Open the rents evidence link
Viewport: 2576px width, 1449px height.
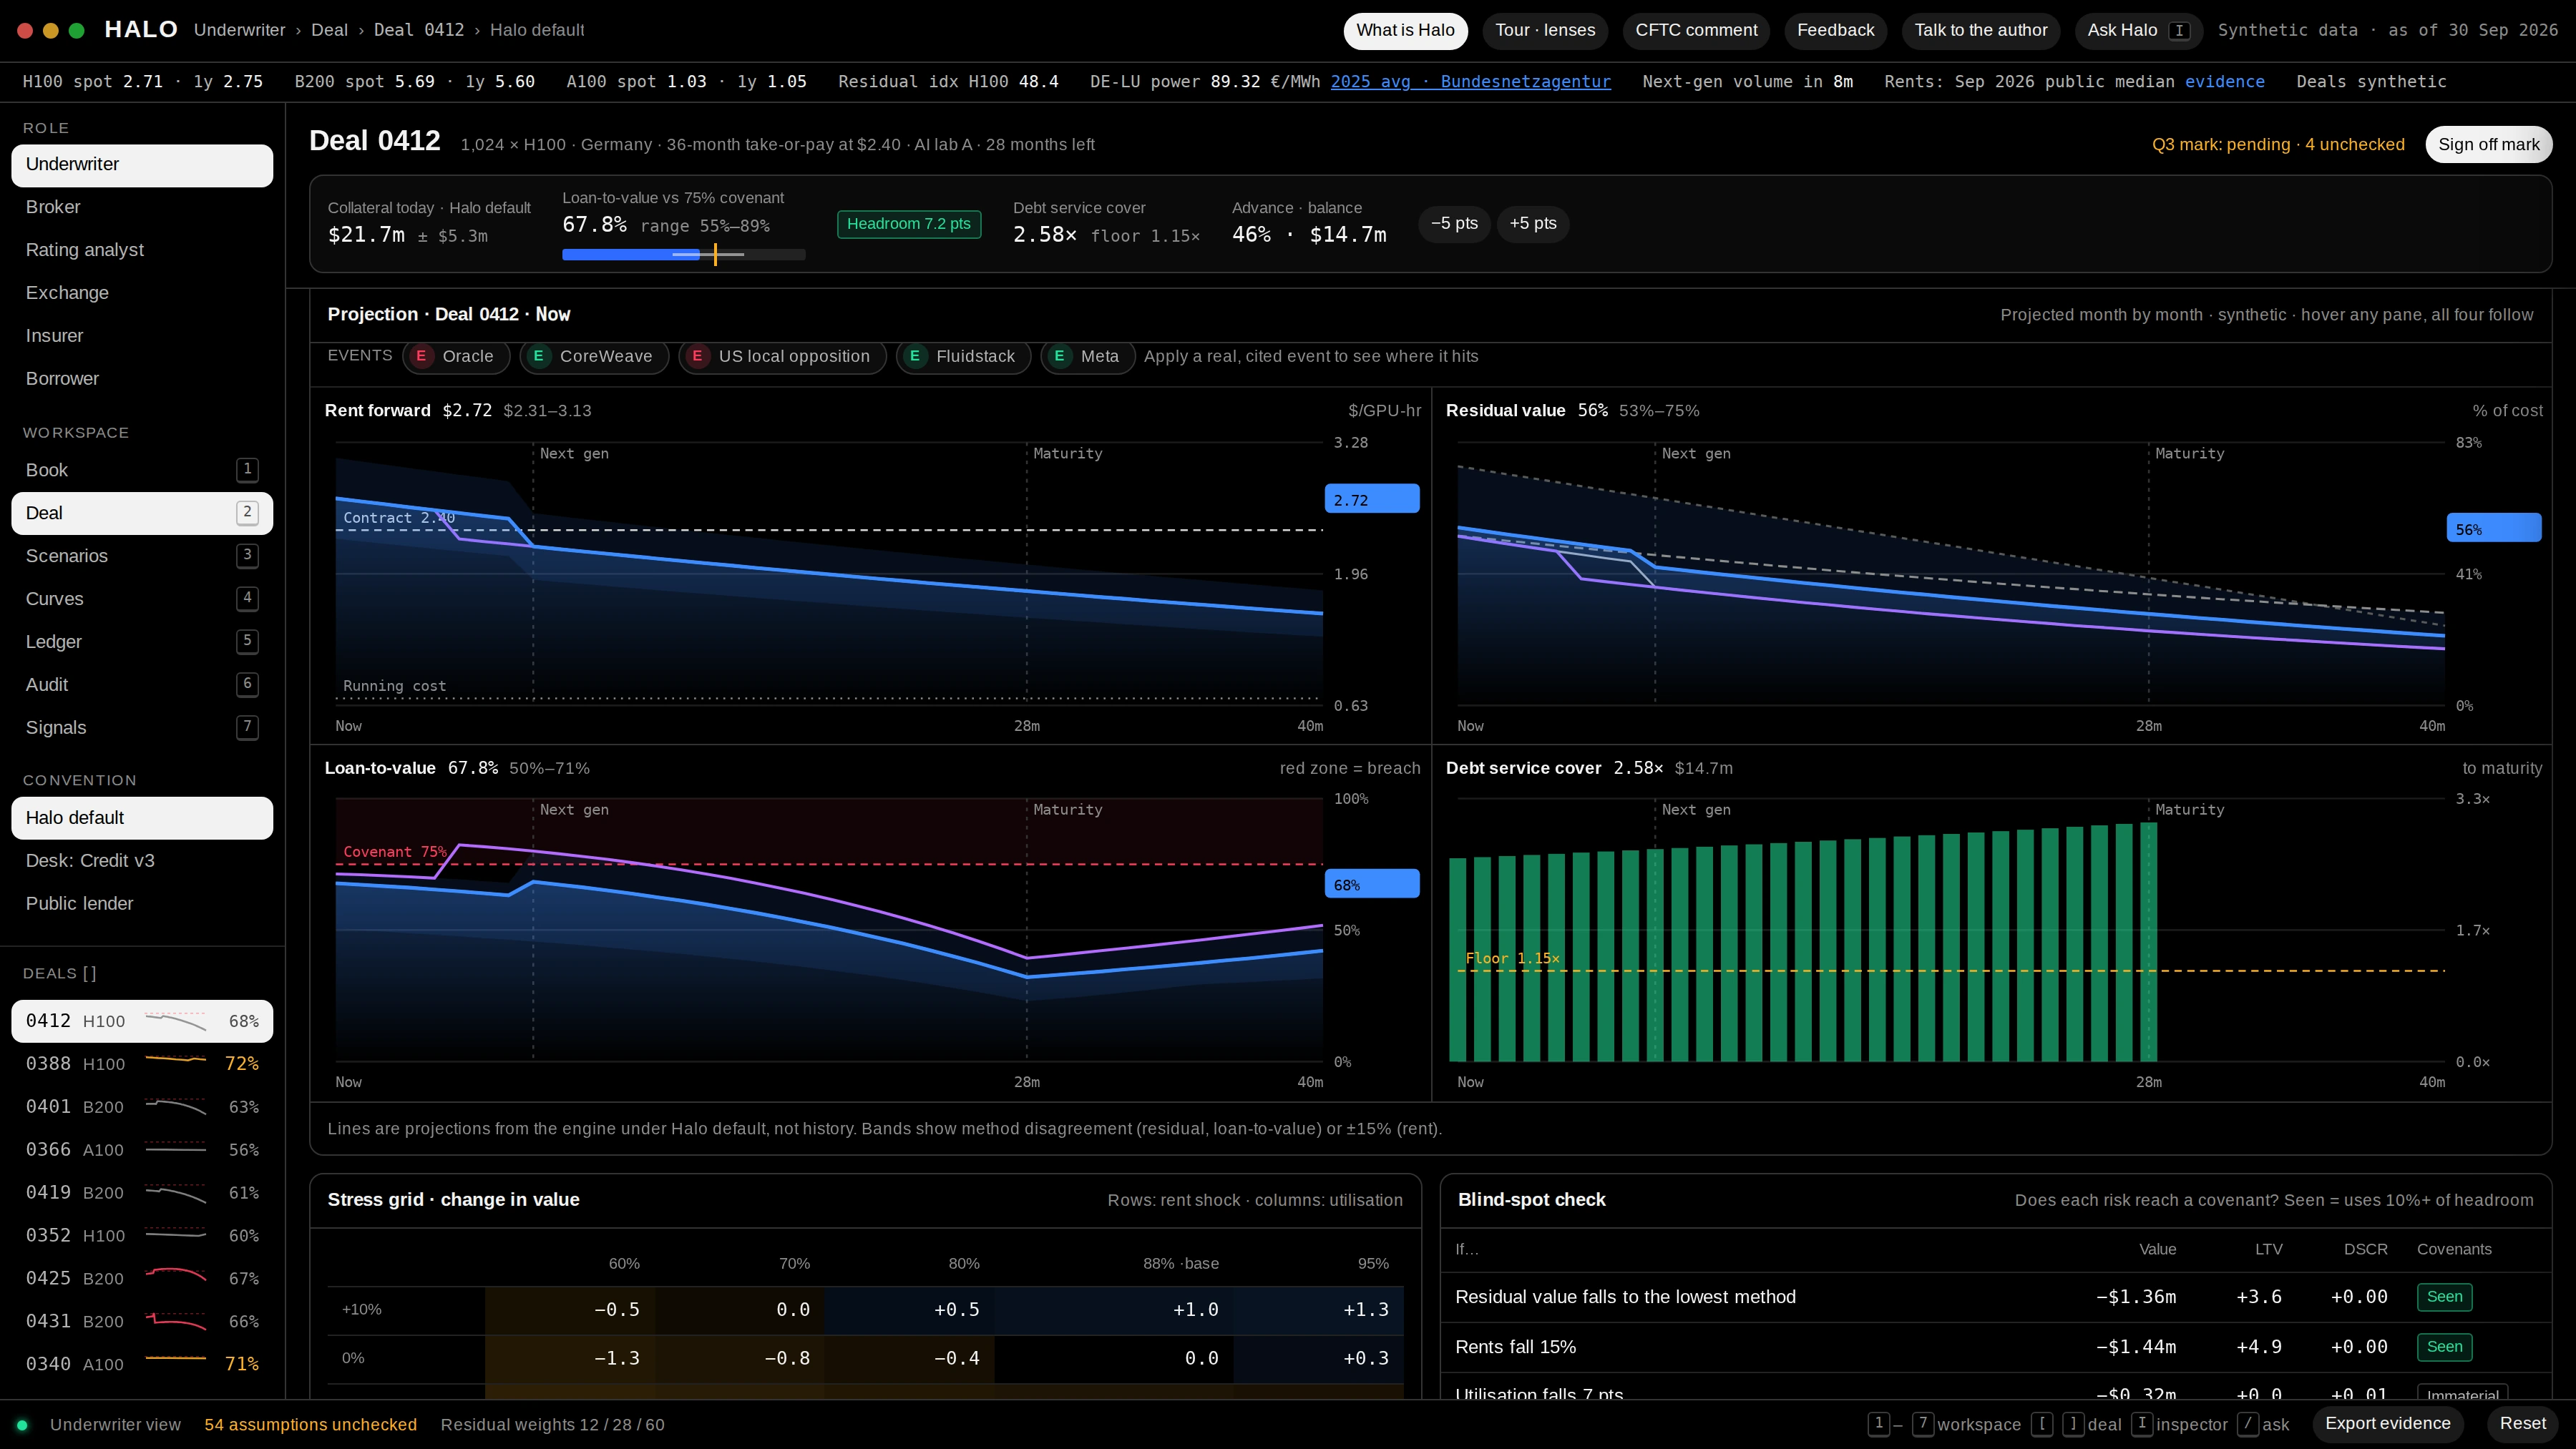click(x=2224, y=82)
